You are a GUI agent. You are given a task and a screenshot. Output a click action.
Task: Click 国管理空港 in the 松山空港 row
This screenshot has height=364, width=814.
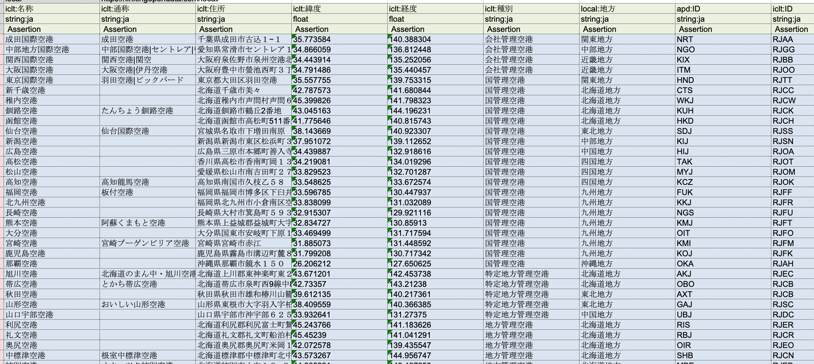coord(532,172)
